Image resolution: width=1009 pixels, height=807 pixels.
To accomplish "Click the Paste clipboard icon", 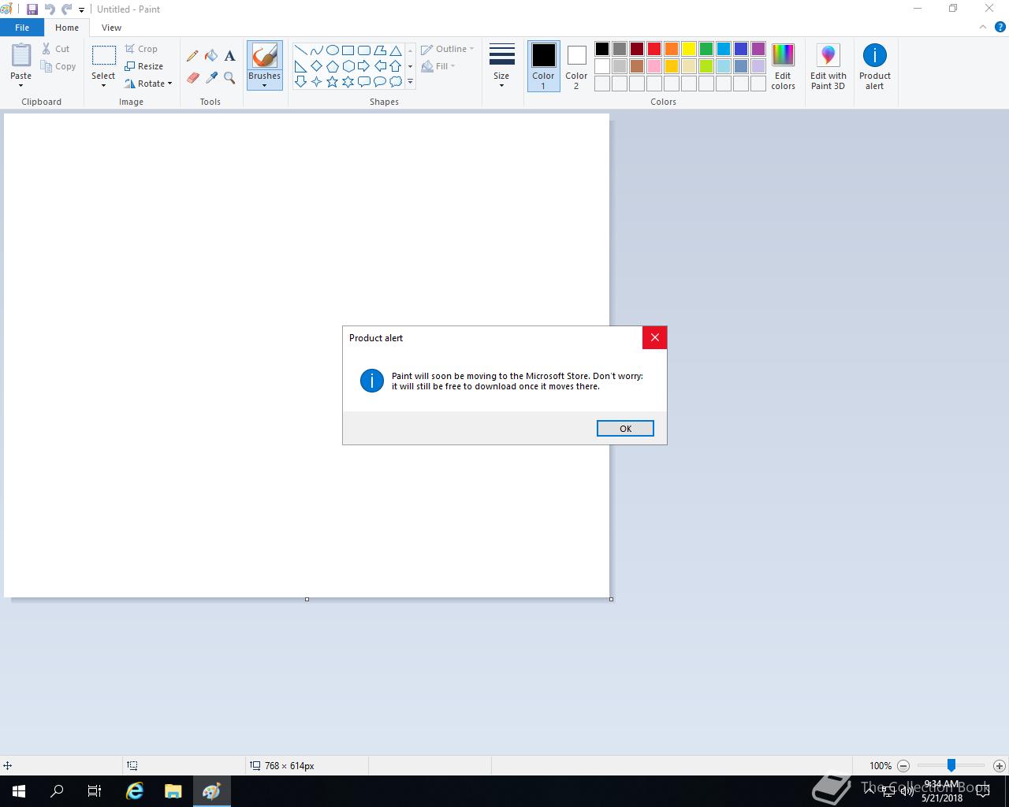I will (21, 56).
